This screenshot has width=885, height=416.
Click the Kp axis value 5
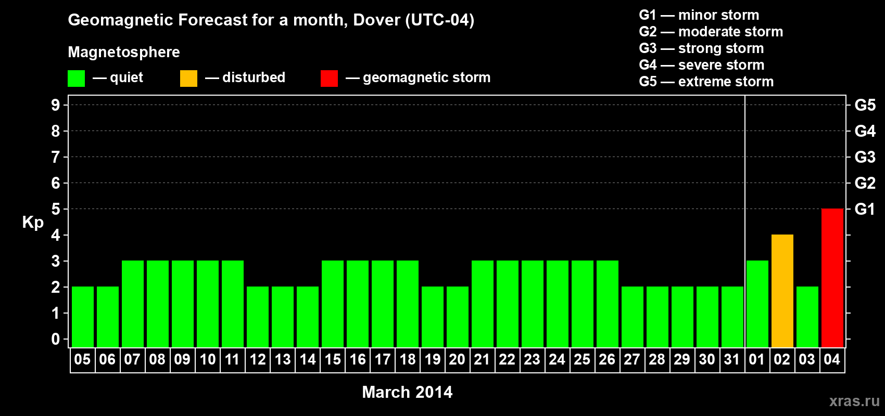pyautogui.click(x=56, y=209)
